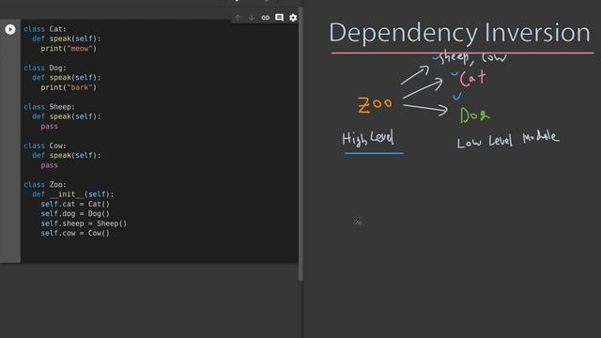Viewport: 601px width, 338px height.
Task: Click the 'def speak(self):' line under class Cow
Action: 67,156
